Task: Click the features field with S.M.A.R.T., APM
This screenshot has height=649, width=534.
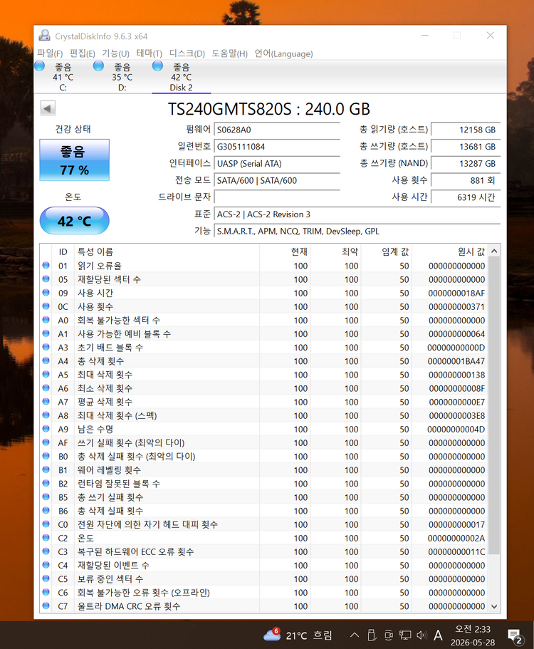Action: (357, 232)
